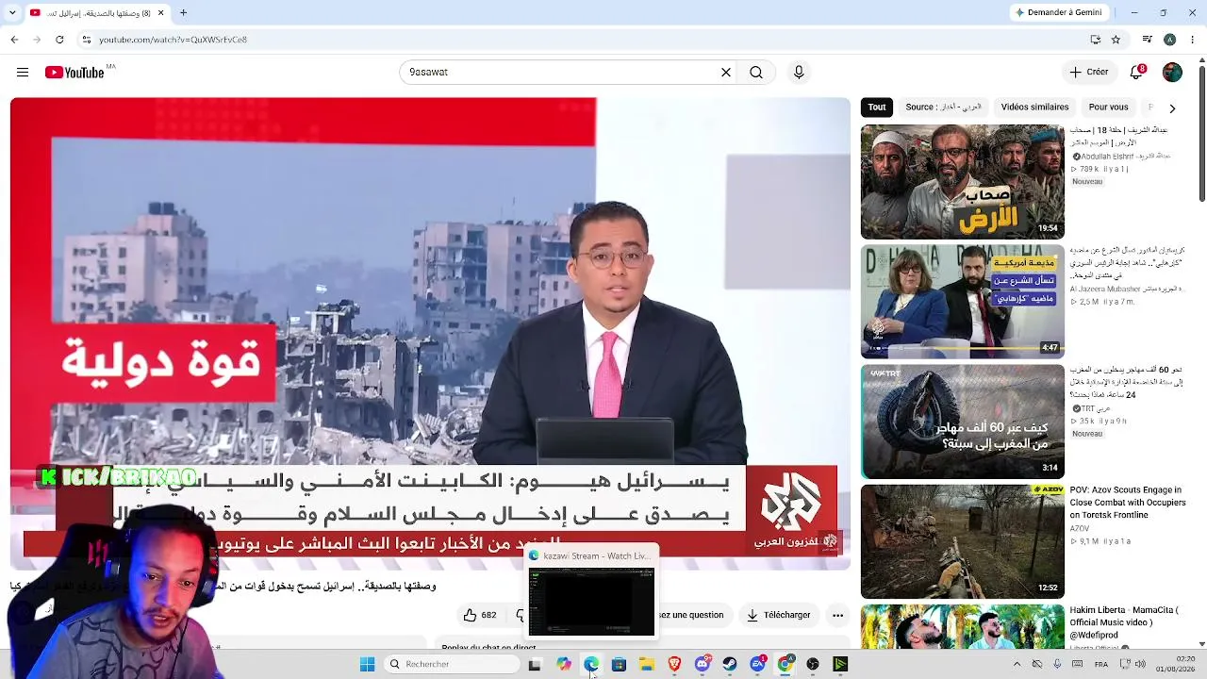Open OBS Studio from the taskbar
This screenshot has width=1207, height=679.
[813, 664]
